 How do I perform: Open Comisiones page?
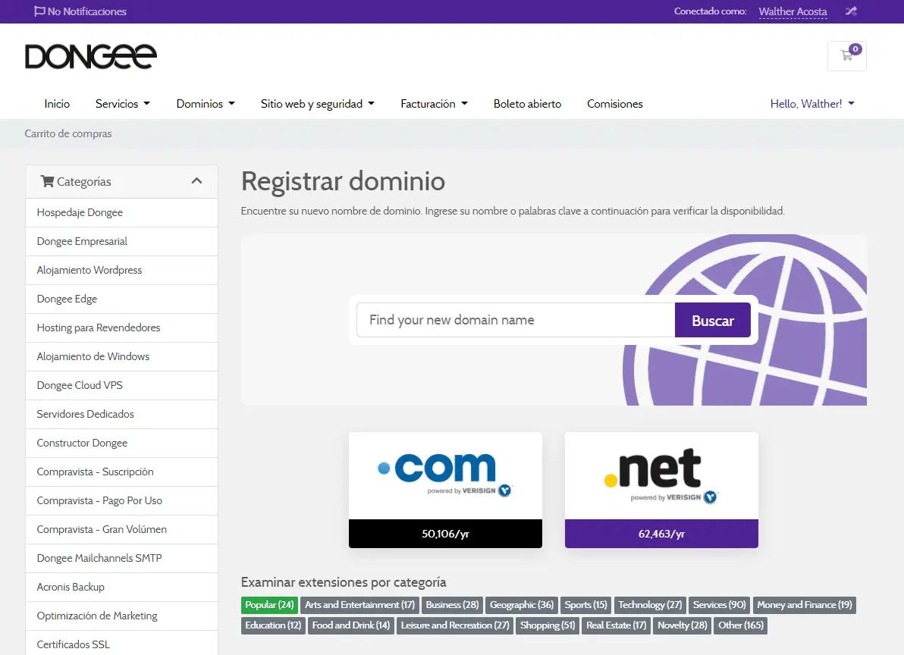click(614, 104)
